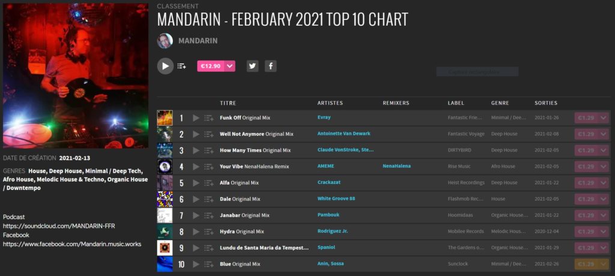Image resolution: width=615 pixels, height=276 pixels.
Task: Play the whole Mandarin chart
Action: point(166,66)
